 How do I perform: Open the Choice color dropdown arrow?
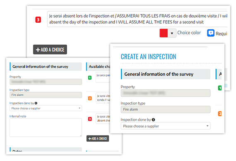pyautogui.click(x=172, y=33)
